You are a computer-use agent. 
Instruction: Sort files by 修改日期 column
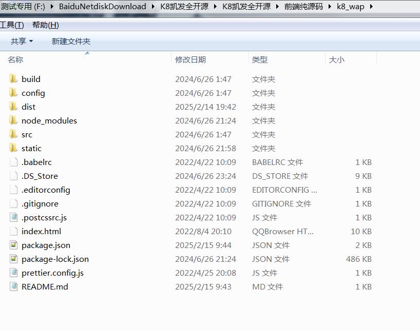click(190, 59)
